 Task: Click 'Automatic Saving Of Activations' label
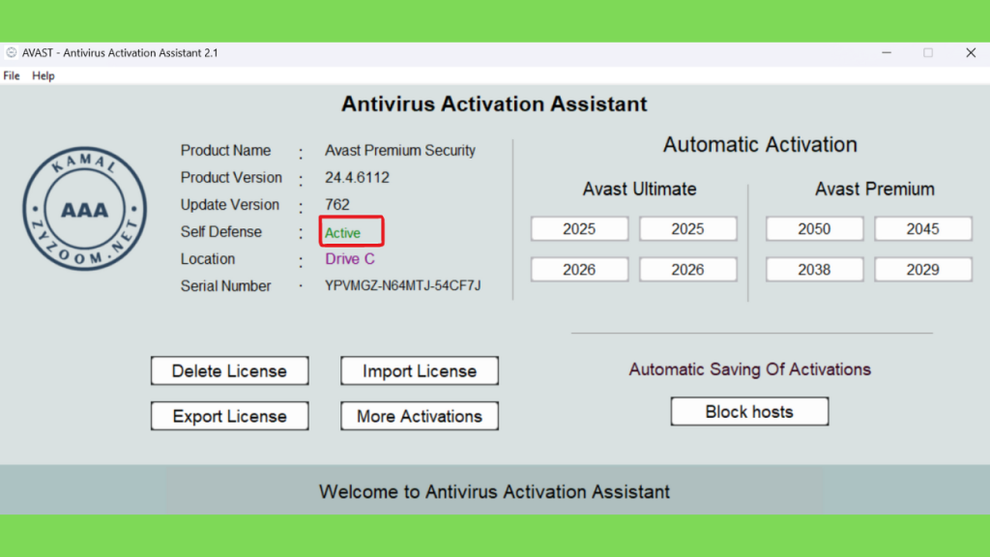[x=749, y=369]
